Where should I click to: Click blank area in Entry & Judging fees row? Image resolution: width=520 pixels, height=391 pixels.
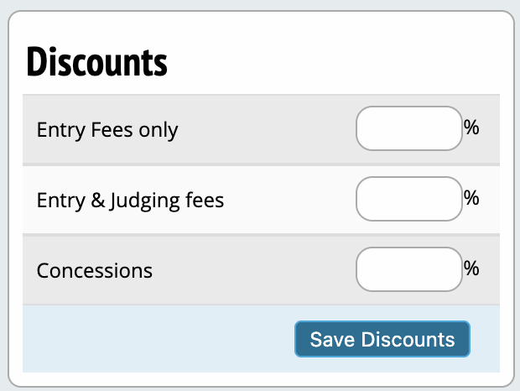[x=289, y=201]
